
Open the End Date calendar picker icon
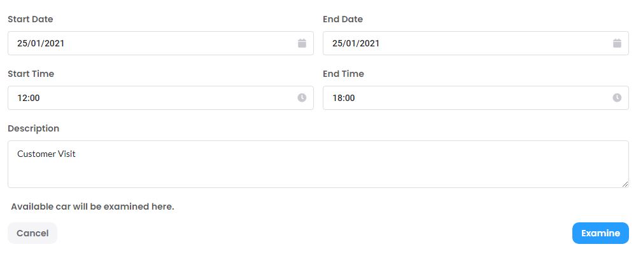click(x=617, y=43)
